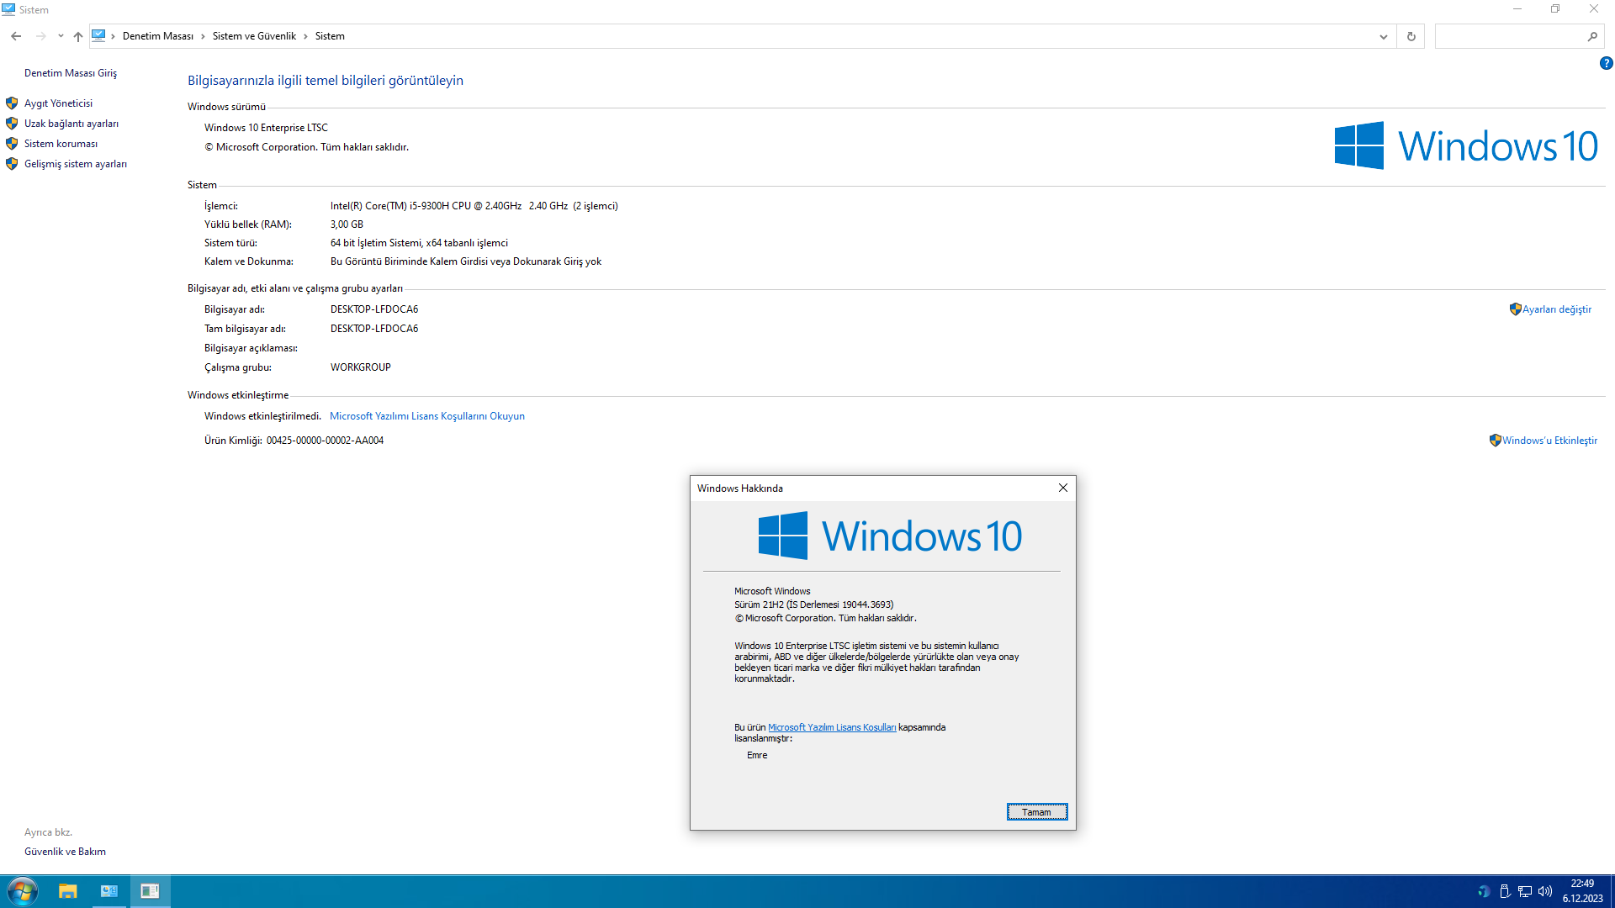Click the WORKGROUP value
This screenshot has width=1615, height=908.
point(361,367)
